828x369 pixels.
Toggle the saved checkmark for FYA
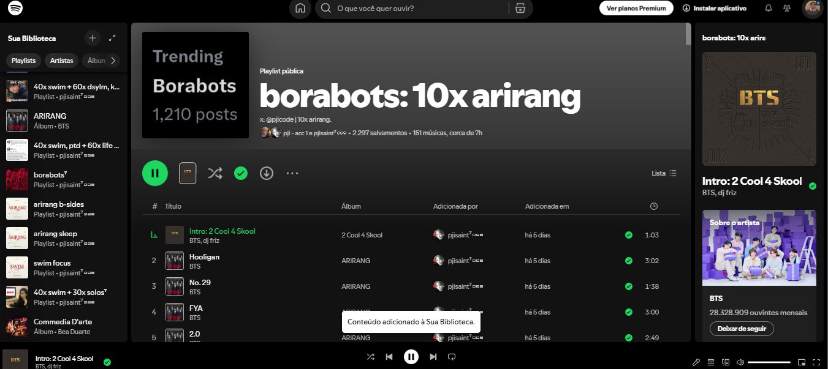click(x=628, y=312)
